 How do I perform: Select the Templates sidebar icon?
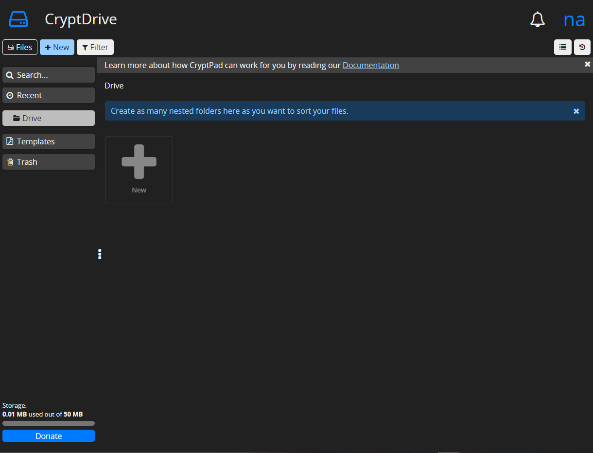tap(10, 141)
